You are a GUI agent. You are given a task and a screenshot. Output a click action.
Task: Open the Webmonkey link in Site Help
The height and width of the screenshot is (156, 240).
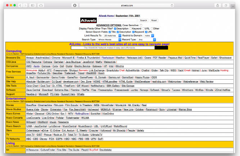(175, 81)
